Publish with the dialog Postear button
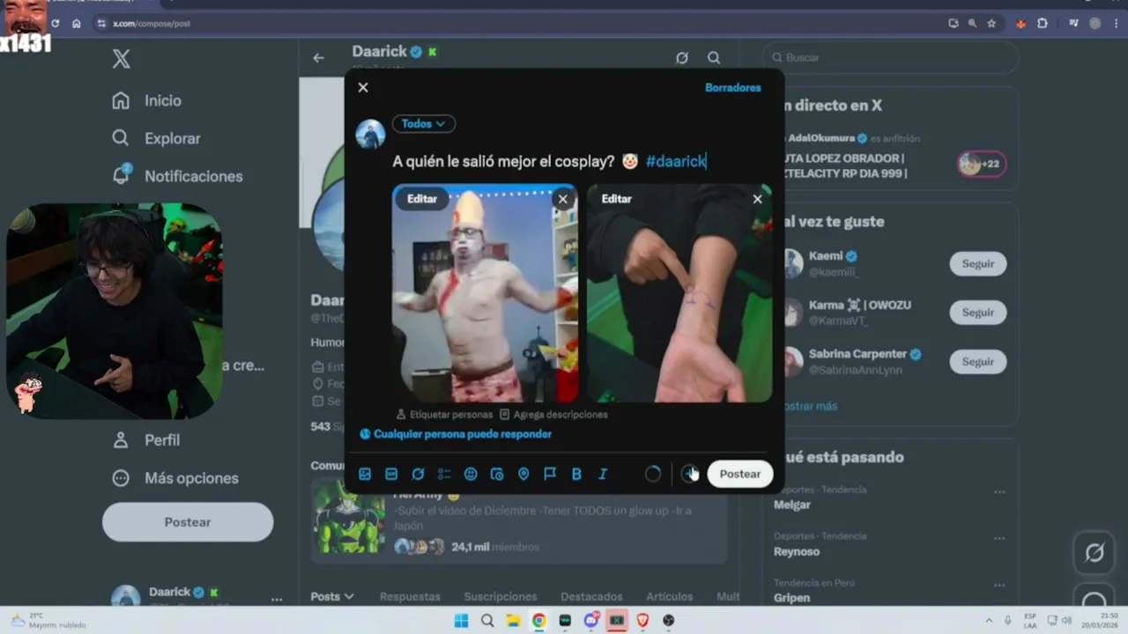Viewport: 1128px width, 634px height. (x=740, y=474)
